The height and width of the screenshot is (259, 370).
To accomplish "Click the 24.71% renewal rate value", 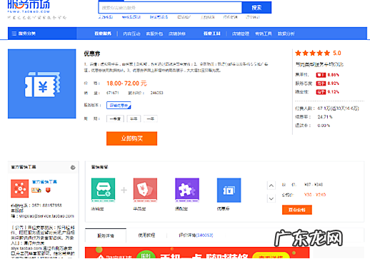I will coord(325,117).
